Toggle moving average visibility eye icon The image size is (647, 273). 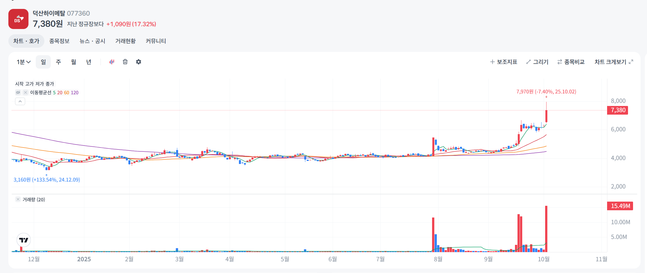coord(18,92)
